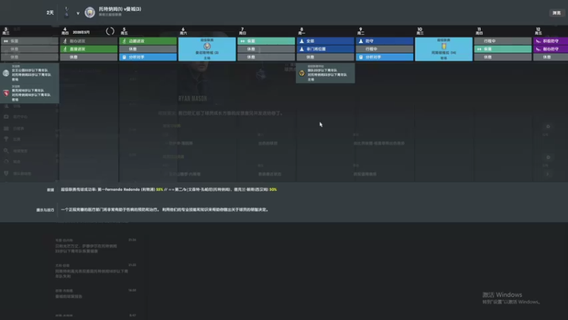This screenshot has width=568, height=320.
Task: Open the Wednesday 10 match card against 阿斯顿维拉
Action: click(444, 49)
